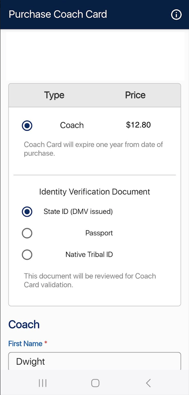This screenshot has width=189, height=395.
Task: Tap the Passport option label
Action: coord(99,233)
